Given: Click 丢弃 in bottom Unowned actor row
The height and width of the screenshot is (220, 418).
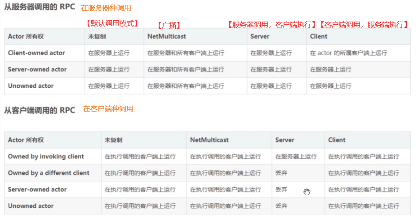Looking at the screenshot, I should pos(281,207).
